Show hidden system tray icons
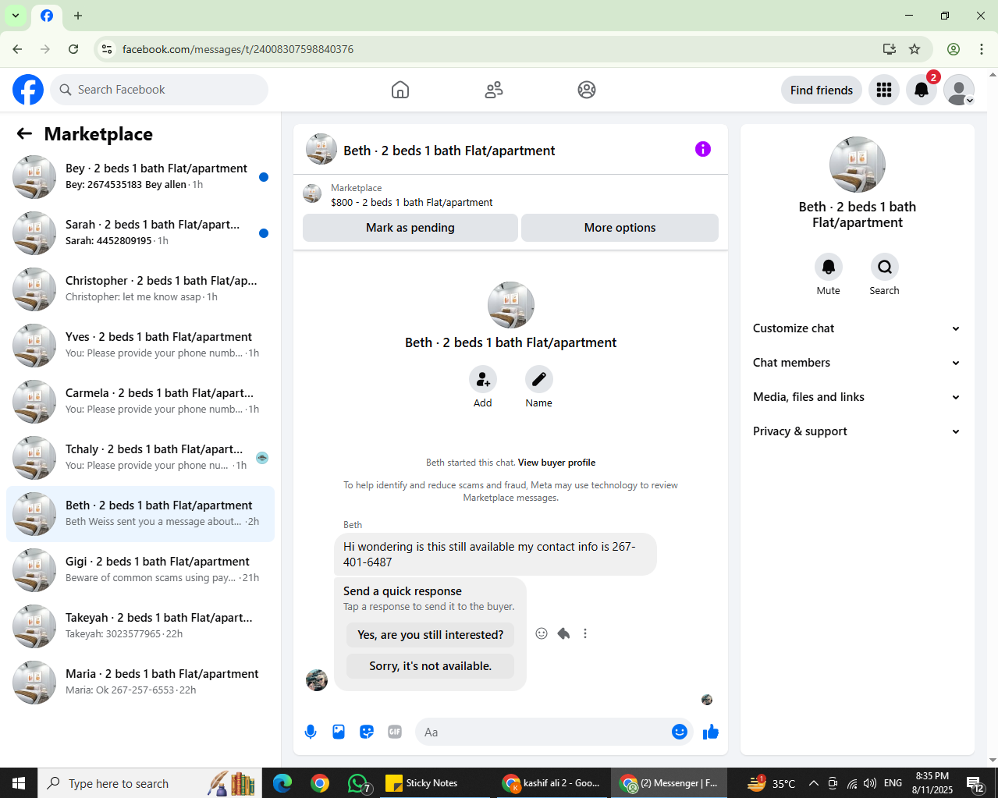Viewport: 998px width, 798px height. click(813, 783)
